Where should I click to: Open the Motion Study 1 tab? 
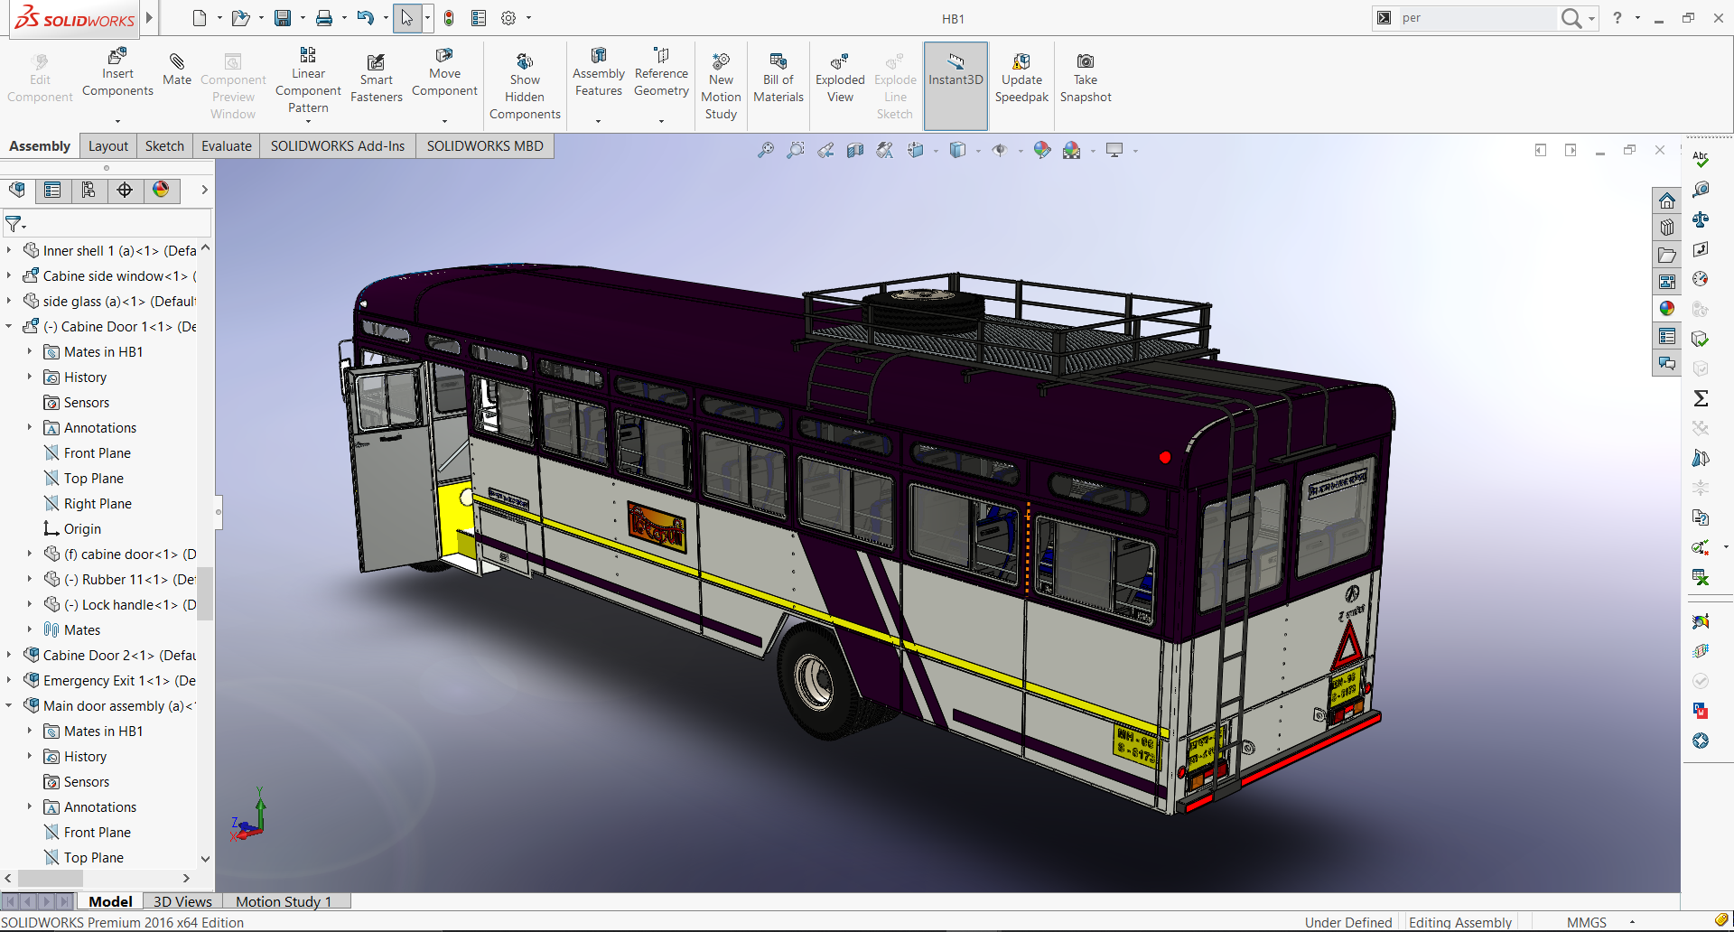click(284, 901)
